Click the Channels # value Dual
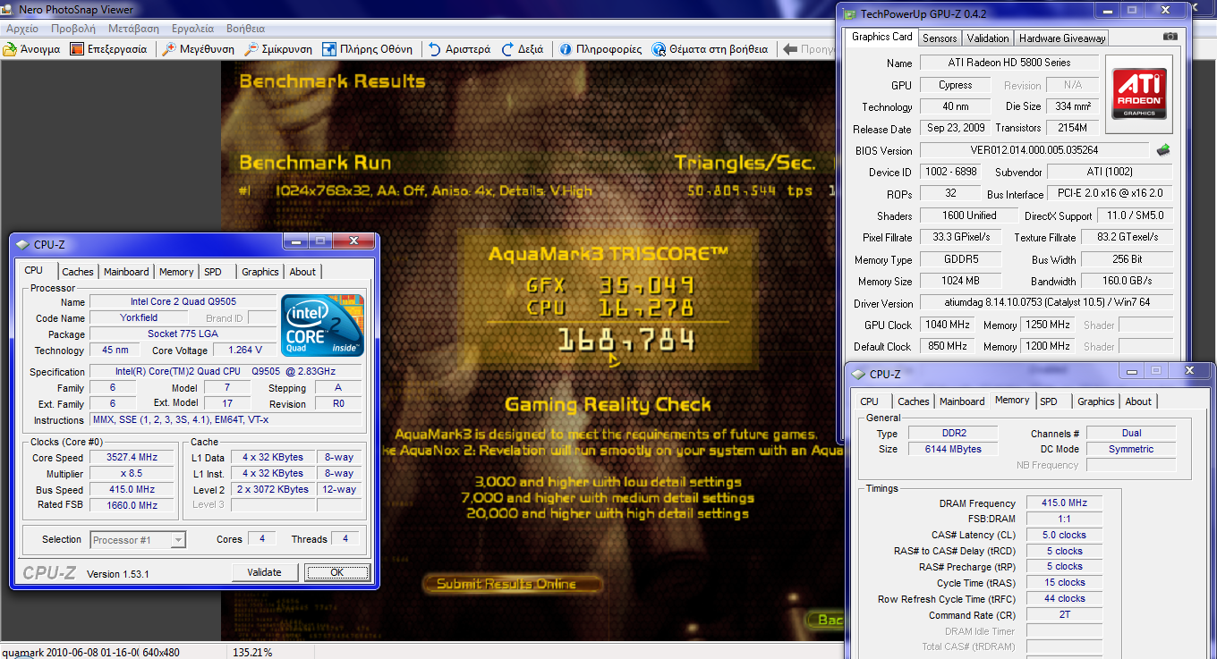The width and height of the screenshot is (1217, 659). pyautogui.click(x=1131, y=433)
